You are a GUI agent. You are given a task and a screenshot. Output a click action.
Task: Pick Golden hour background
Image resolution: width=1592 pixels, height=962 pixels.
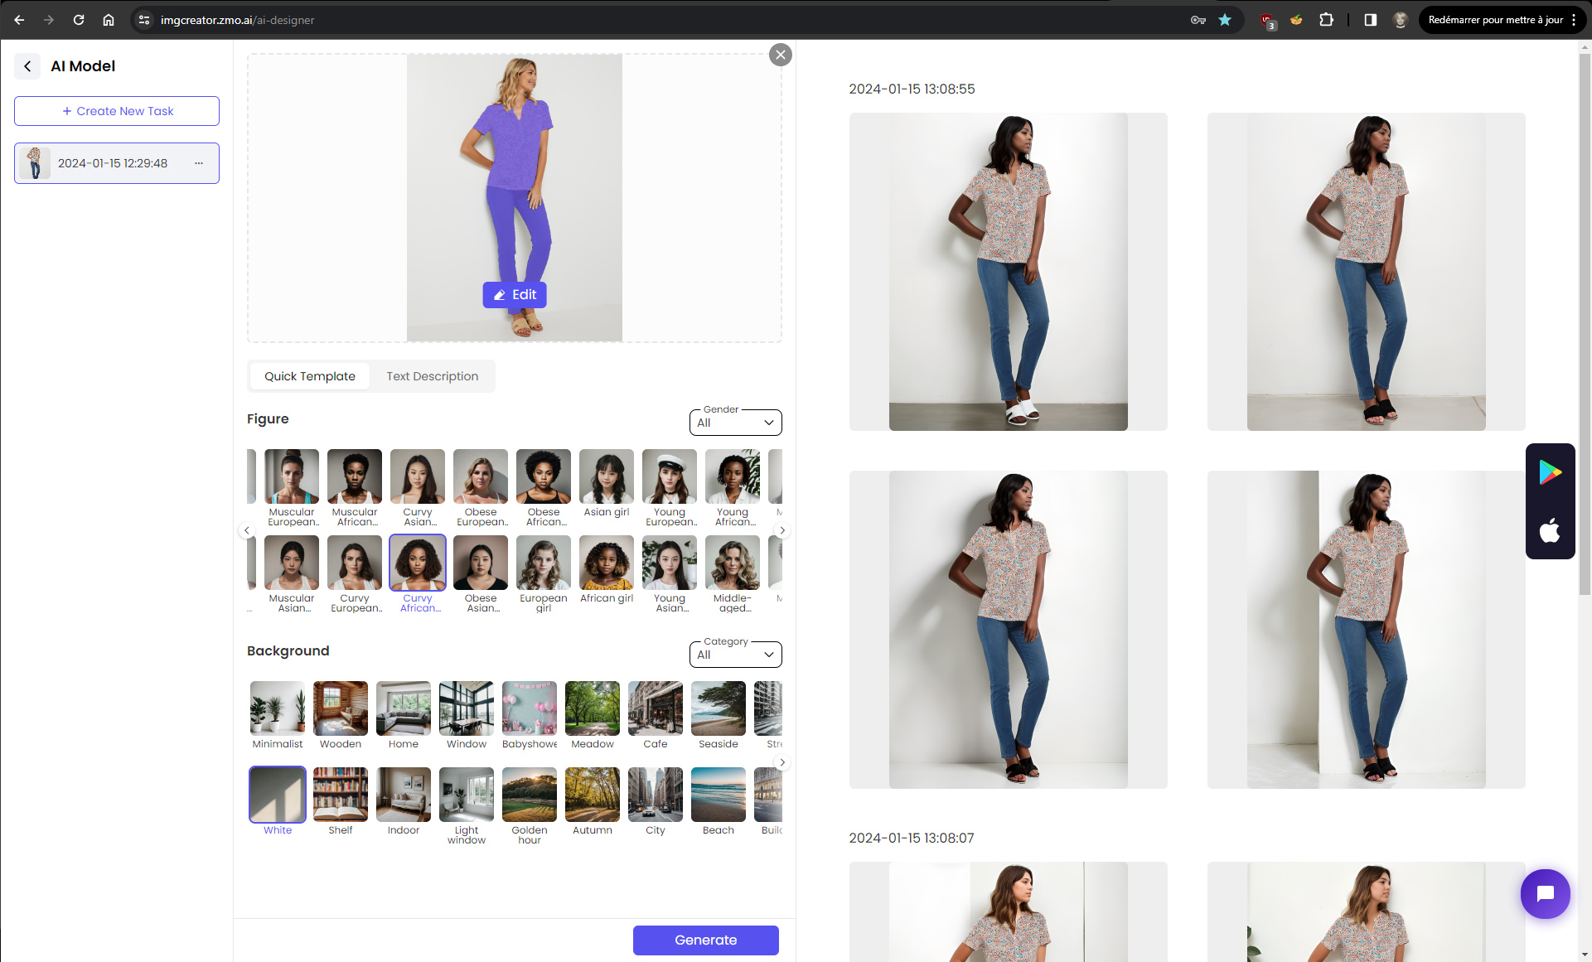point(530,806)
